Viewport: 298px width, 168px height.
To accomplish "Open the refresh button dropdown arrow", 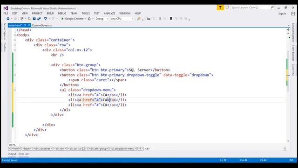I will (93, 19).
